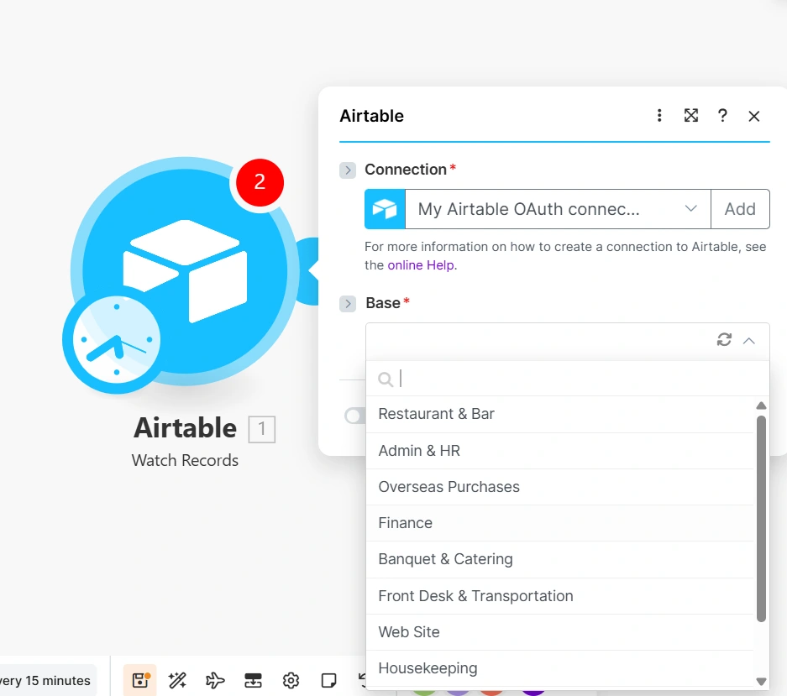Close the Airtable settings panel
Viewport: 787px width, 696px height.
[x=754, y=117]
